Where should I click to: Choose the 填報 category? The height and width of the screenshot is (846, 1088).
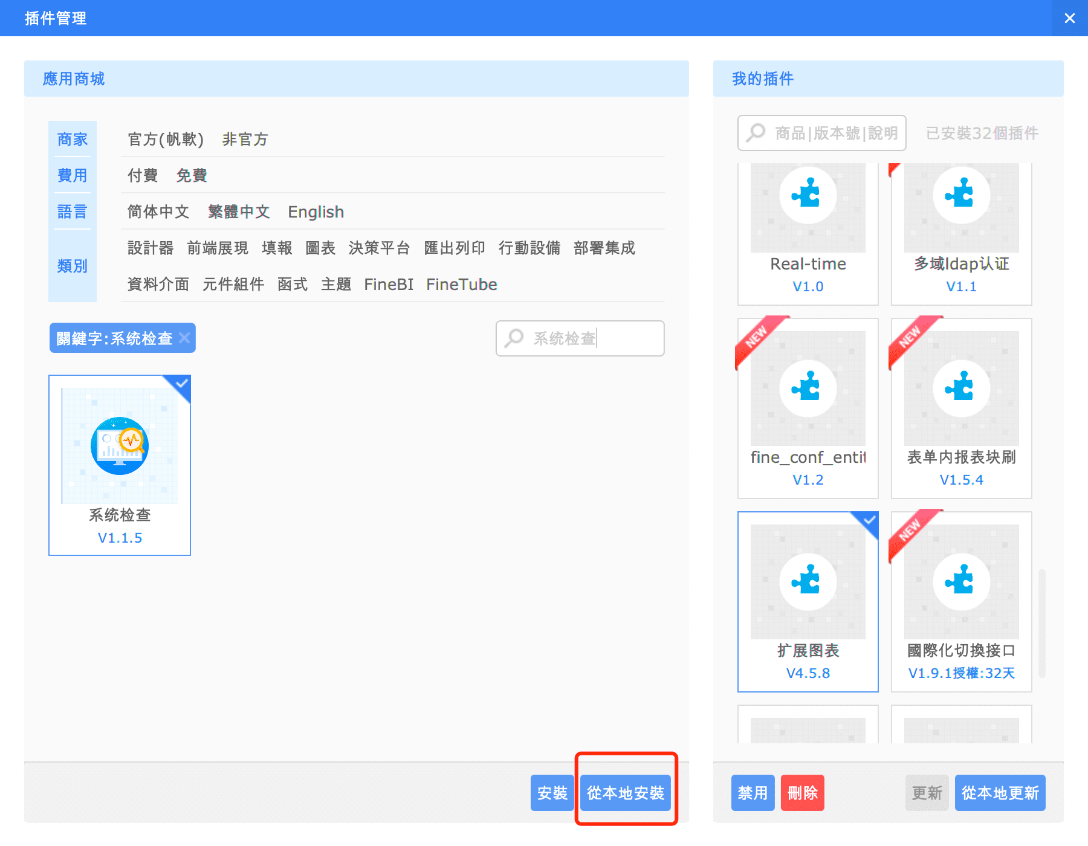click(x=277, y=248)
